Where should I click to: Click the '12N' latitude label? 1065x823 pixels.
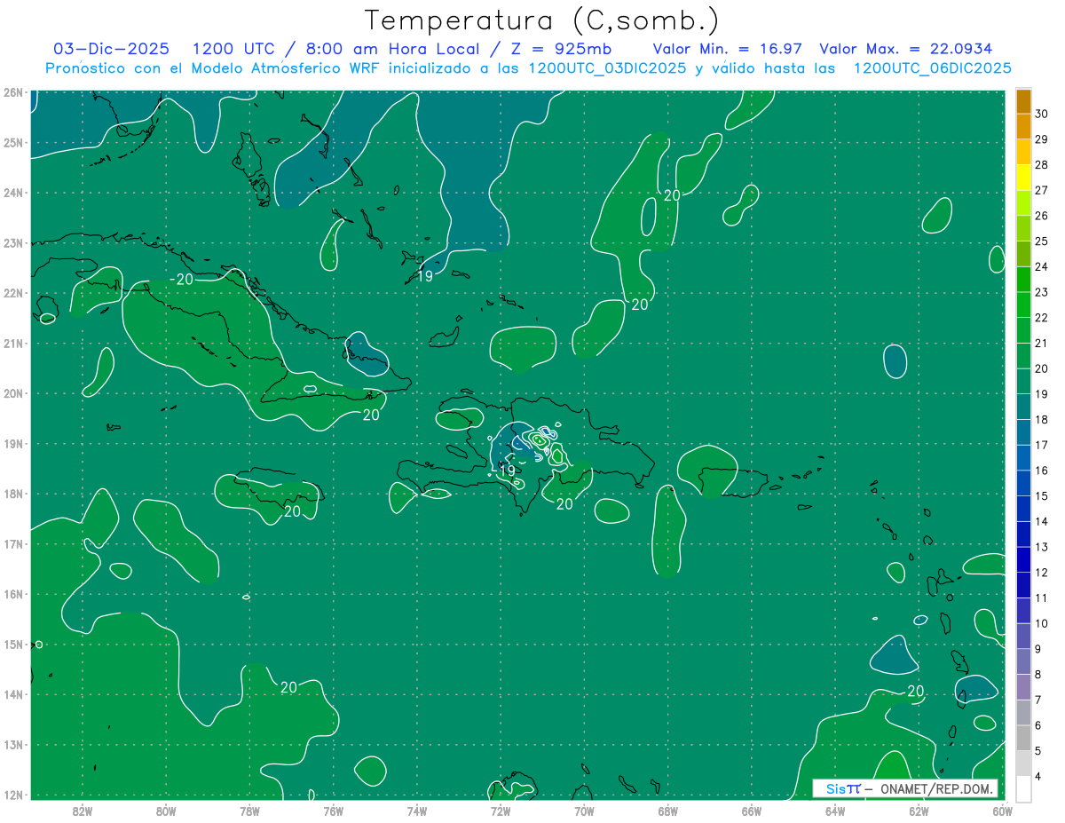click(12, 795)
